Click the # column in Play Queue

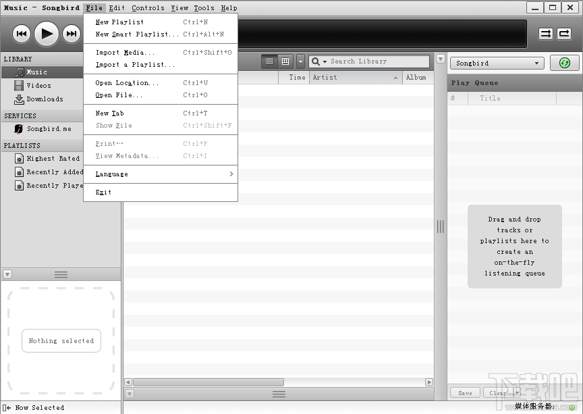[x=457, y=99]
